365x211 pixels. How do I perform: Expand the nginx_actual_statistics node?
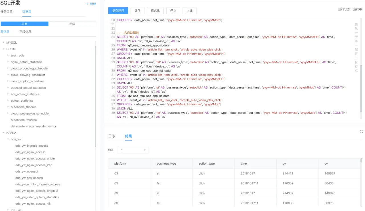[8, 62]
